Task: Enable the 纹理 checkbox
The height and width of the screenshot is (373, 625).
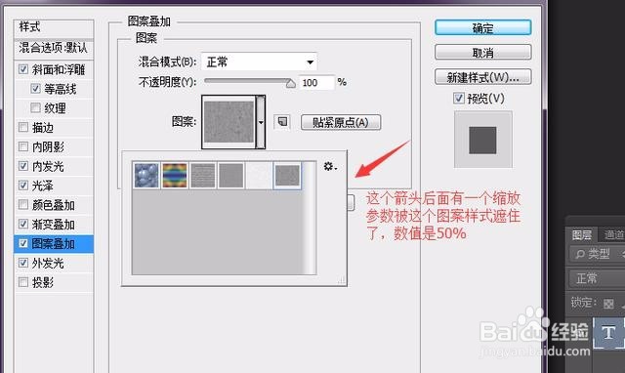Action: (35, 107)
